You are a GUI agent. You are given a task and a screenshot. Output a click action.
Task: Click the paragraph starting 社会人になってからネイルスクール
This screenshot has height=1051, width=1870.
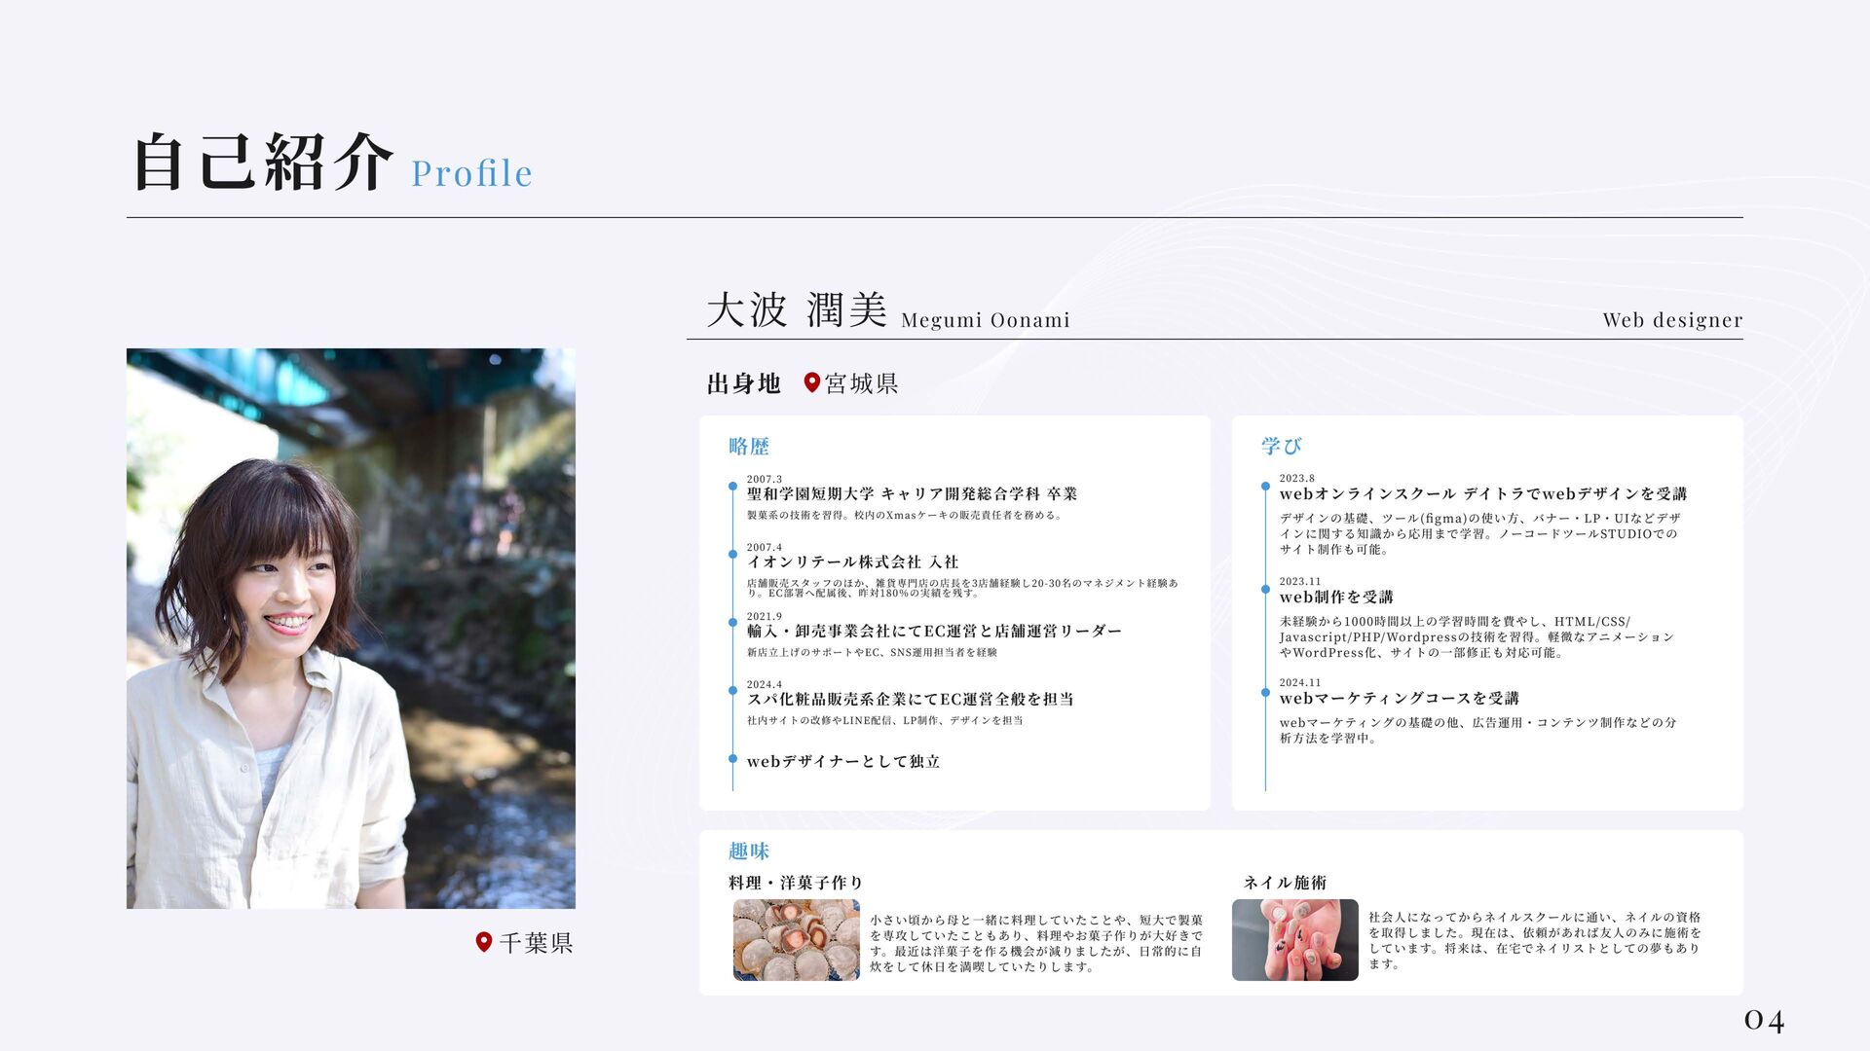point(1535,941)
